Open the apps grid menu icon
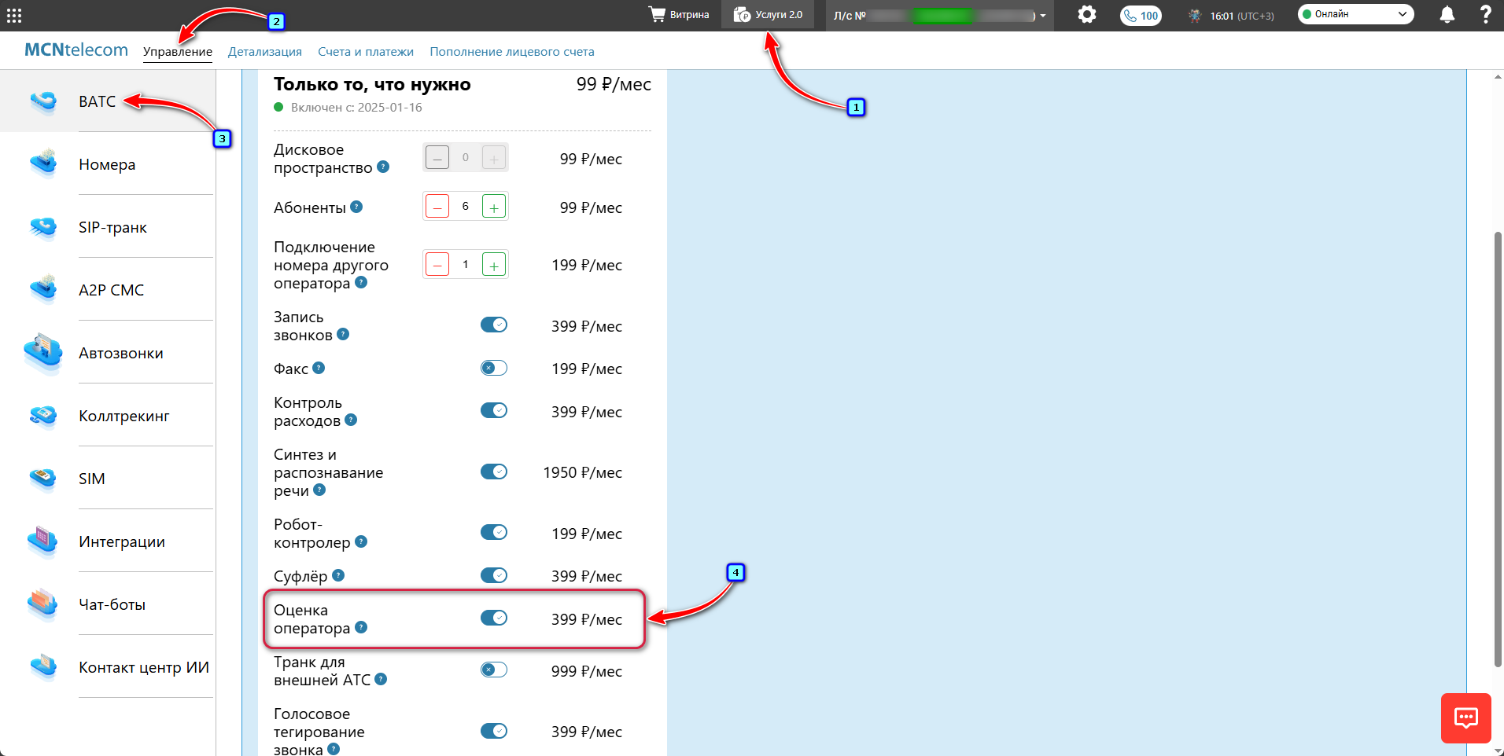The image size is (1504, 756). pos(14,15)
